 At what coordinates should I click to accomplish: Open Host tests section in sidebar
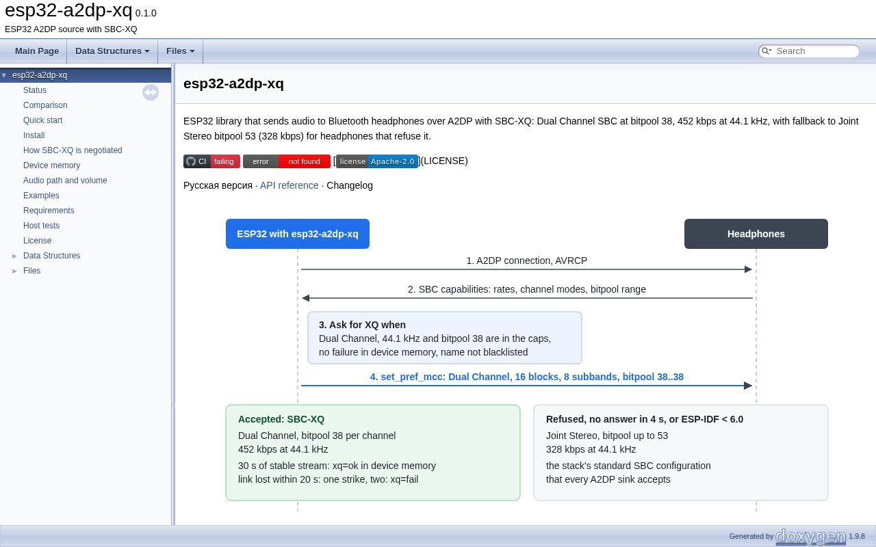click(x=42, y=226)
